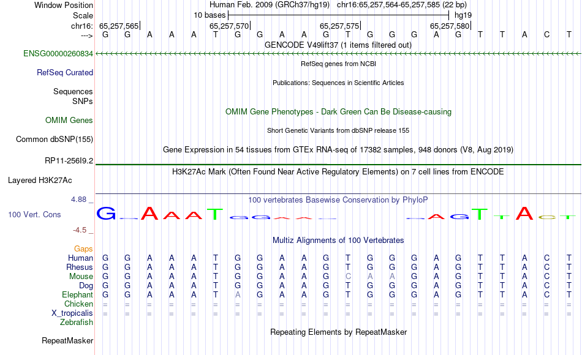Click the GENCODE V49lift37 track title

(338, 45)
